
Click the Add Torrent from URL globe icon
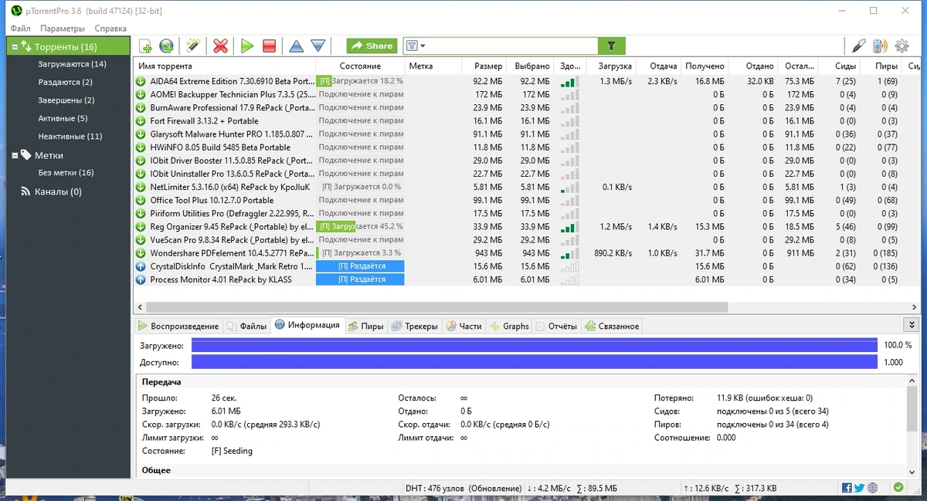click(x=166, y=46)
